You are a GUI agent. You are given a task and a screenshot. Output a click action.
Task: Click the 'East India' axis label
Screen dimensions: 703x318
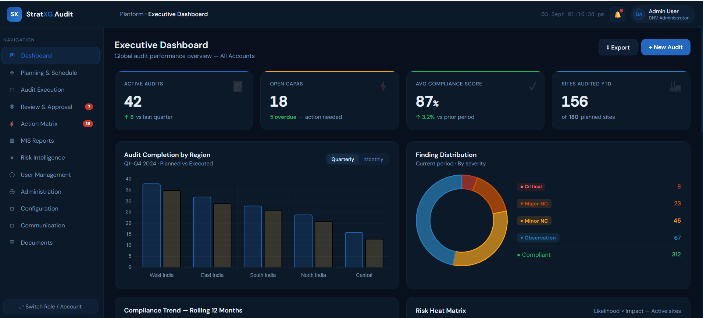click(212, 275)
